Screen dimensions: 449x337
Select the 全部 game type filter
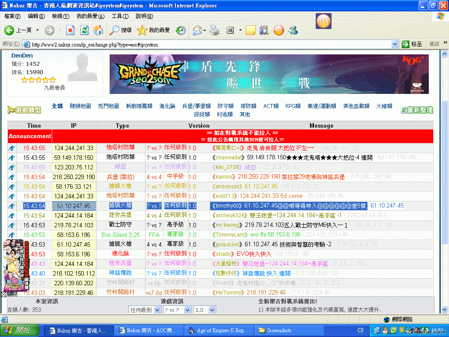57,106
